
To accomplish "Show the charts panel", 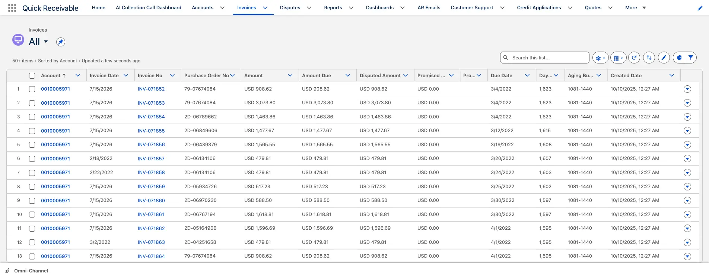I will coord(679,58).
